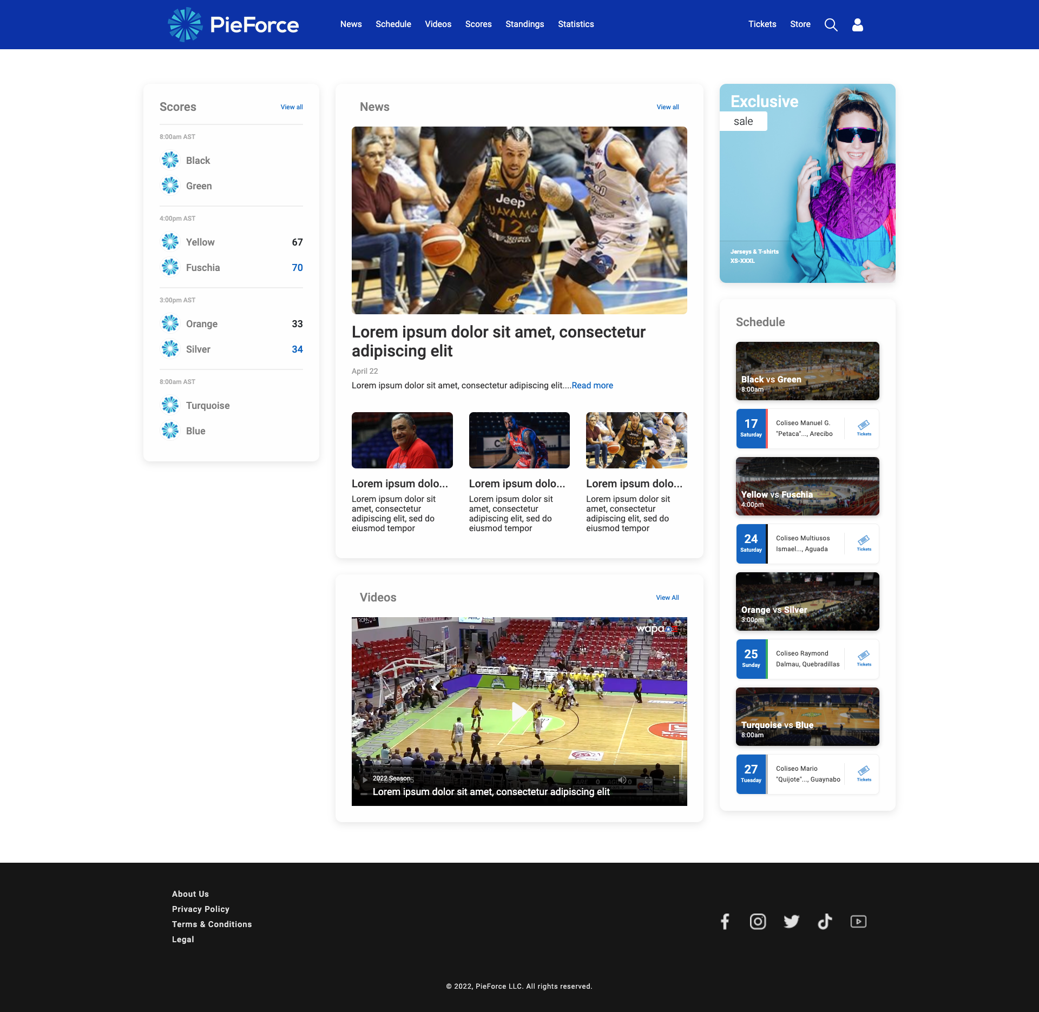Click the YouTube icon in footer
Image resolution: width=1039 pixels, height=1012 pixels.
(x=858, y=921)
